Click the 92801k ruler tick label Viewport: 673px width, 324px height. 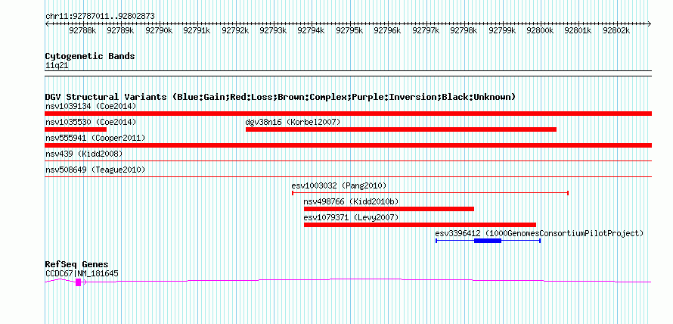point(578,30)
